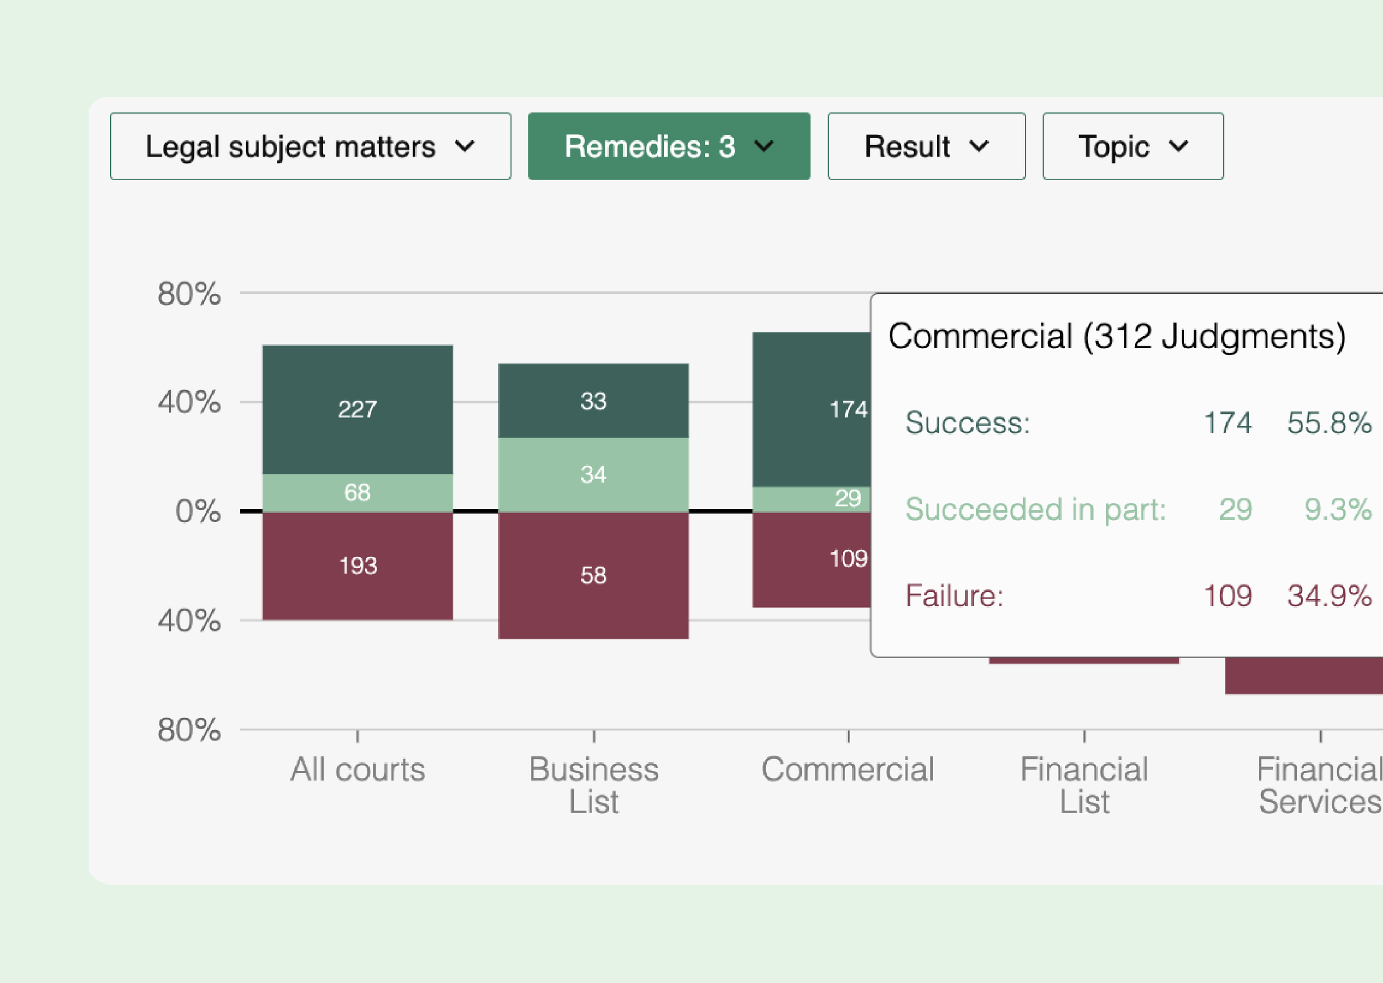Click chevron icon beside Remedies: 3

(x=764, y=147)
